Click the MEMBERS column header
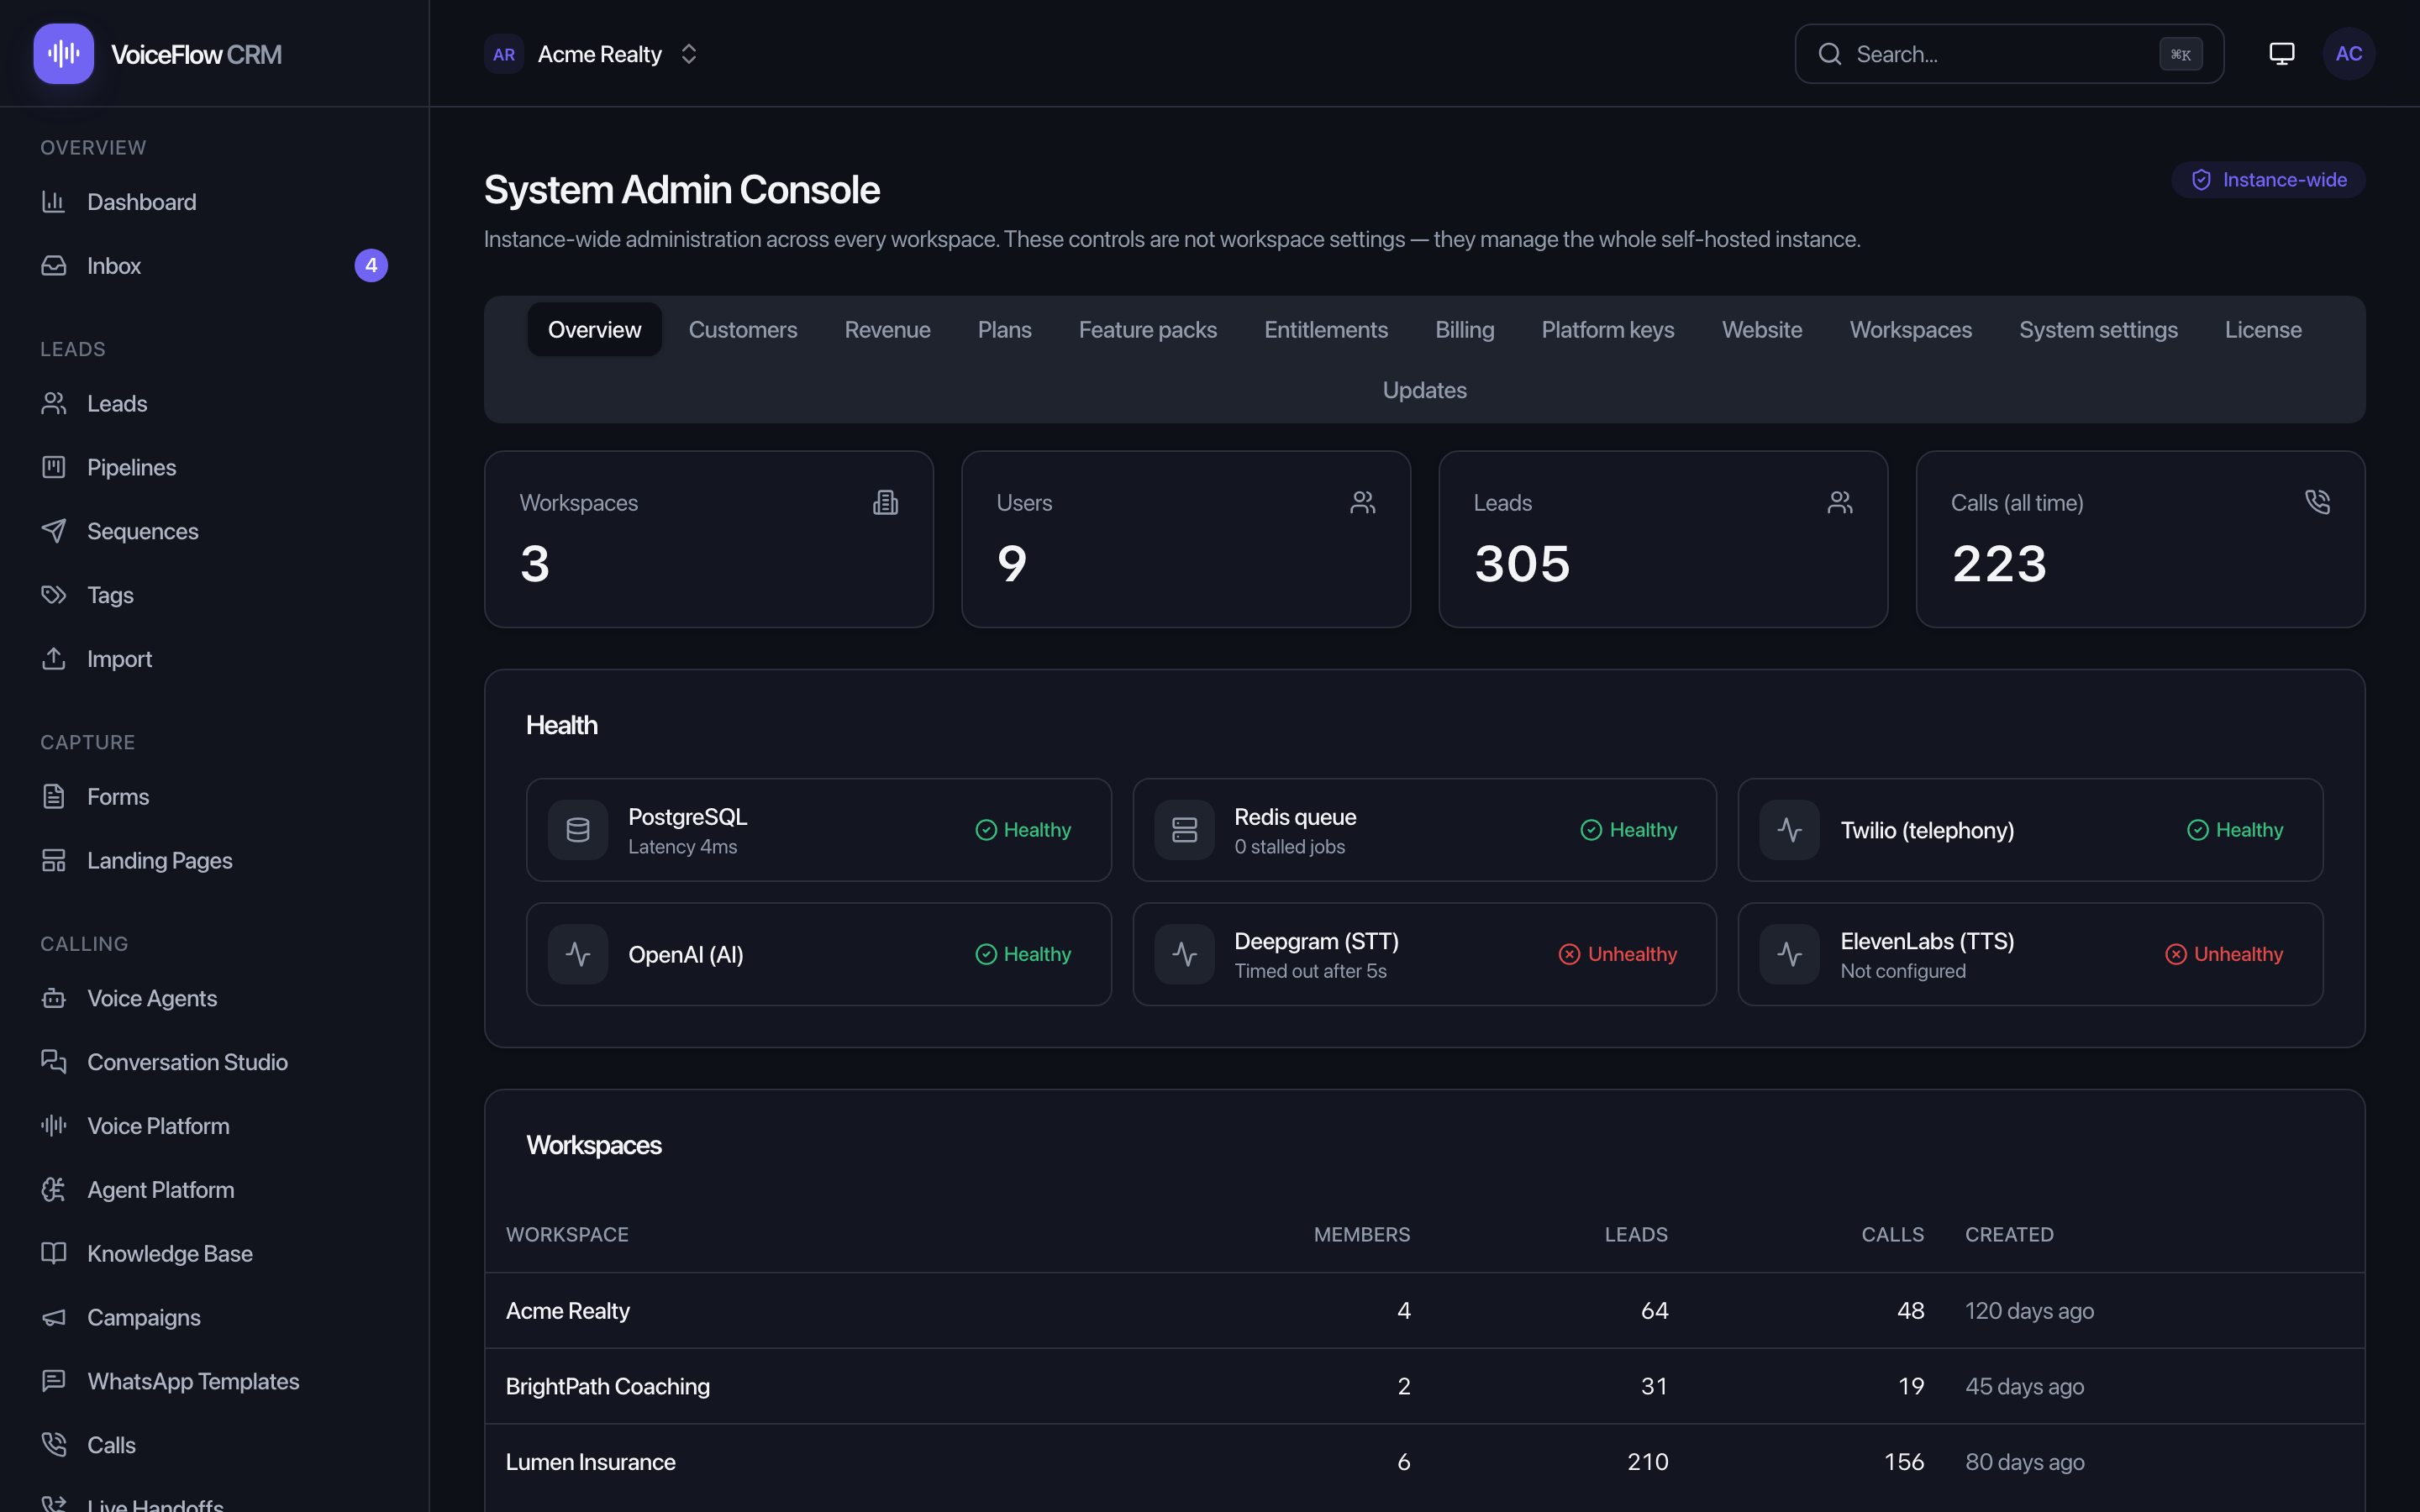 (1361, 1234)
